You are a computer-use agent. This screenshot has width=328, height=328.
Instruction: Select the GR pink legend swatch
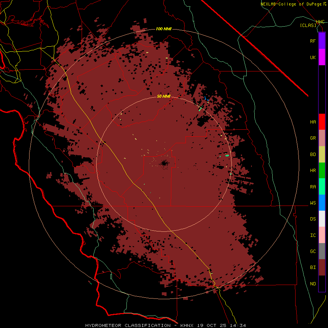322,138
